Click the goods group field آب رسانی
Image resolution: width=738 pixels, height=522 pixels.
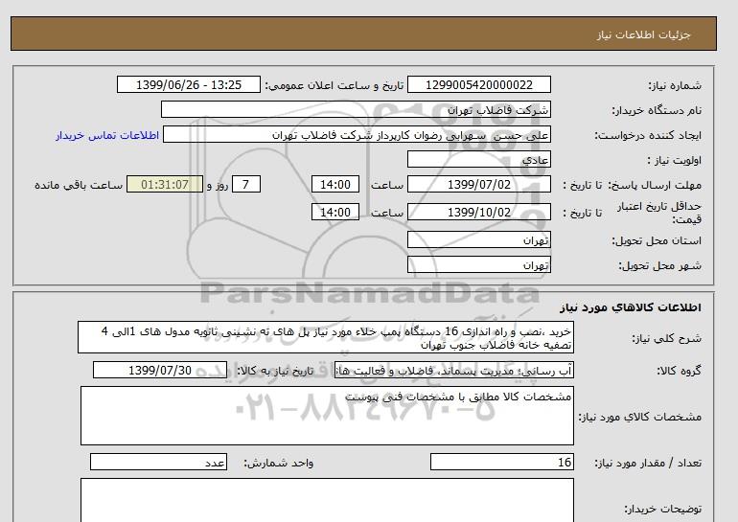click(x=453, y=370)
